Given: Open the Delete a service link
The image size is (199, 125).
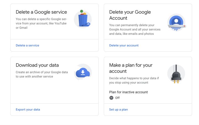Looking at the screenshot, I should (x=27, y=45).
